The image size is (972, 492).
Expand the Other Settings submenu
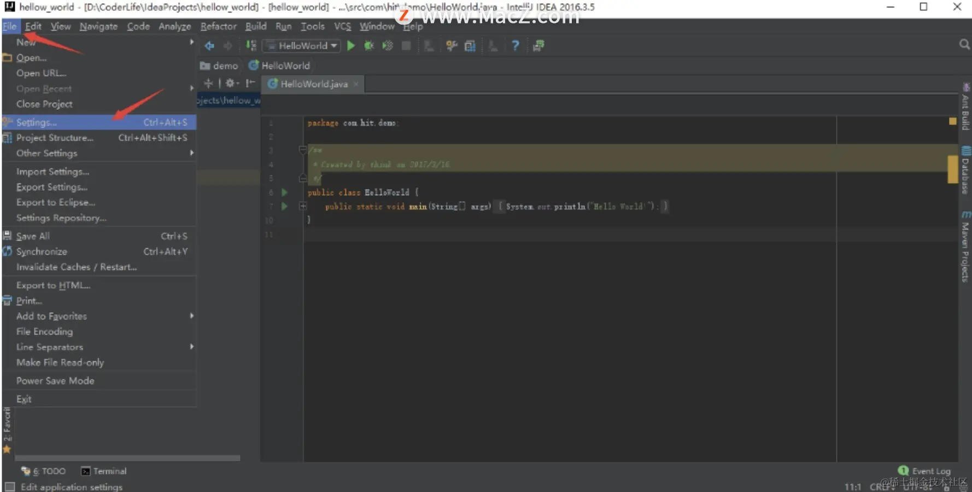pos(98,153)
